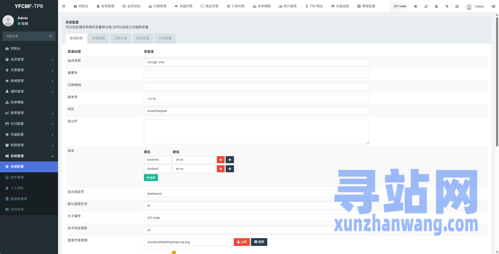Click the 追加 add row button
This screenshot has height=254, width=499.
[151, 178]
